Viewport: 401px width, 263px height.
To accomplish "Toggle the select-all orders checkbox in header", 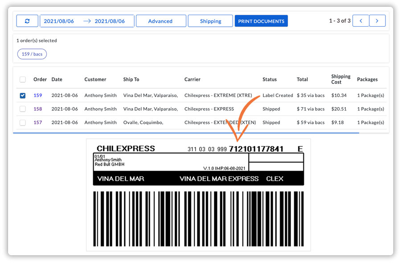I will 23,79.
